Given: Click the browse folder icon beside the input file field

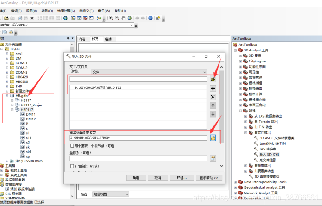Looking at the screenshot, I should coord(213,79).
